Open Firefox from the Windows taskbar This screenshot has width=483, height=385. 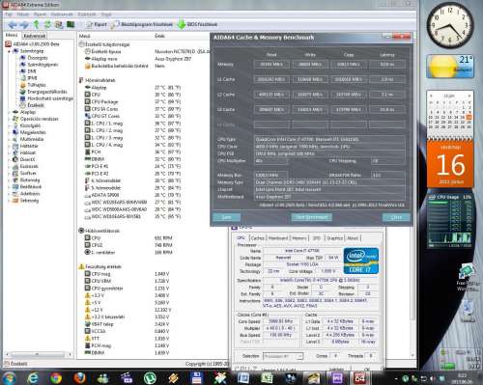(x=79, y=378)
